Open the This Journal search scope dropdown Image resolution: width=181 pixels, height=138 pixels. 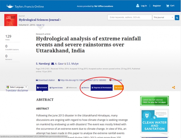click(x=163, y=17)
